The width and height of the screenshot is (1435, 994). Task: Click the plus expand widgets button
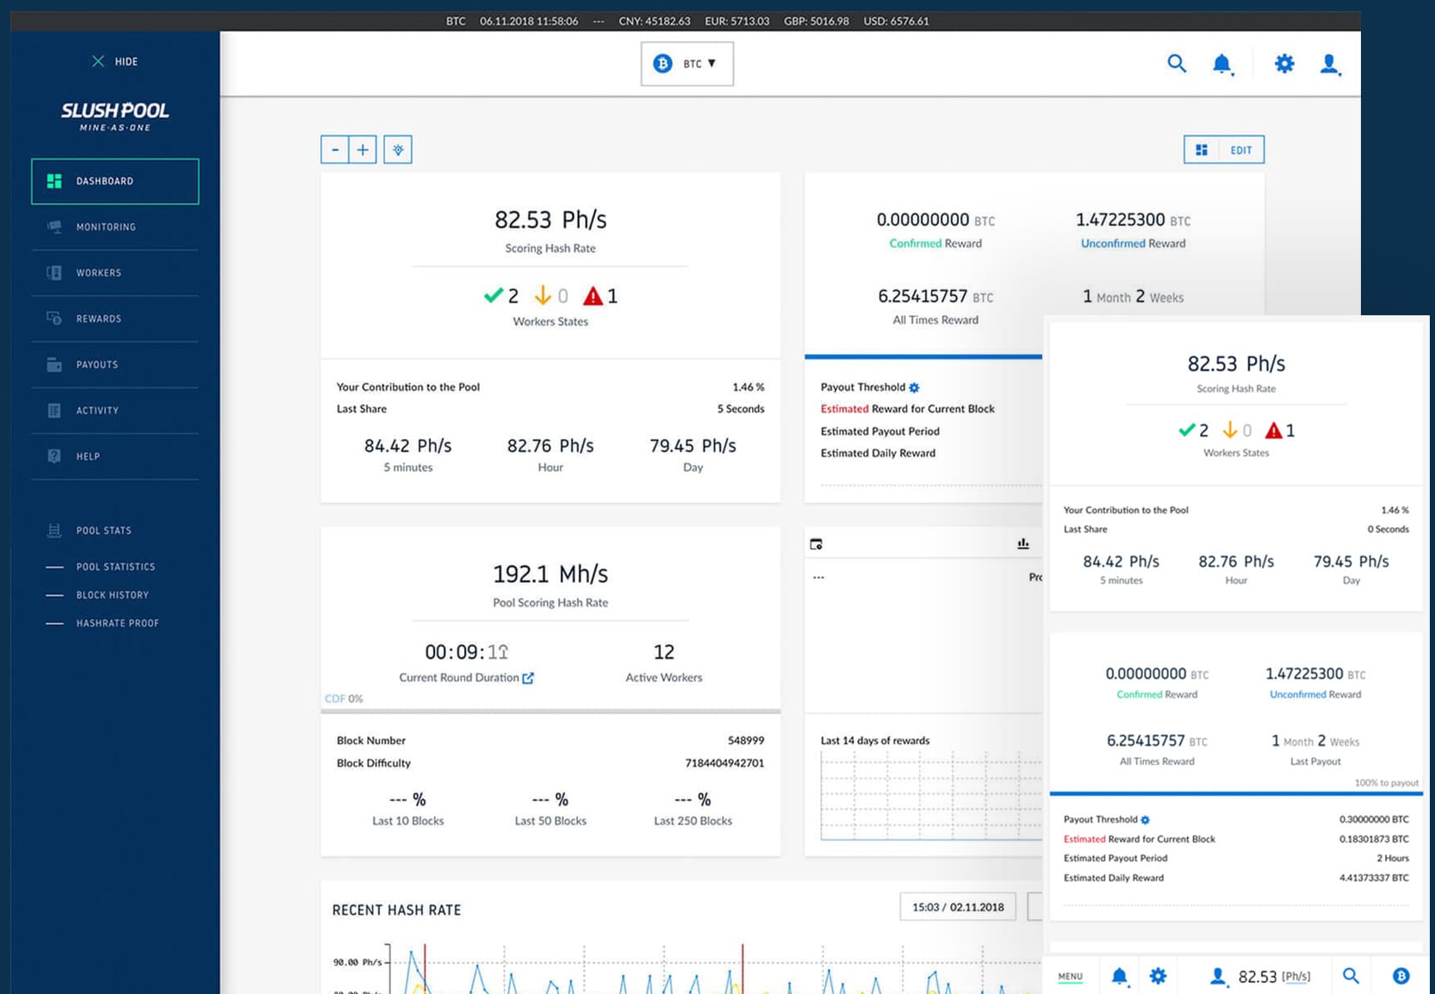point(363,149)
